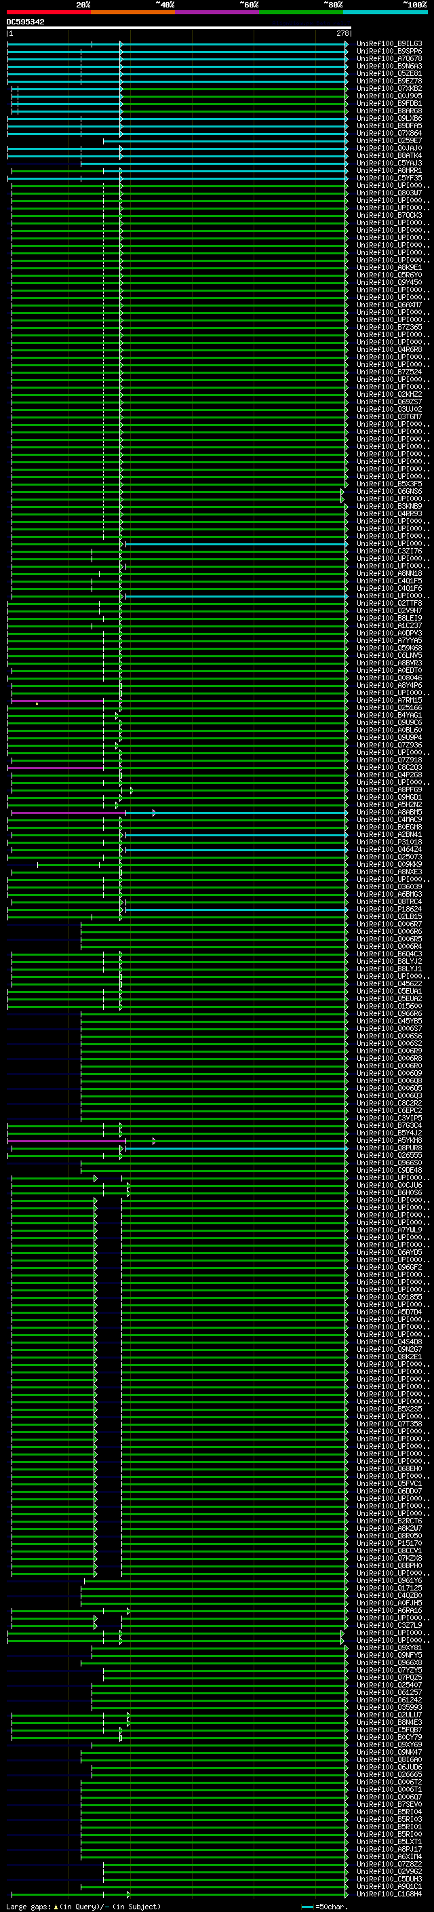Select hit UniRef100_A8PJ17

click(x=389, y=1849)
